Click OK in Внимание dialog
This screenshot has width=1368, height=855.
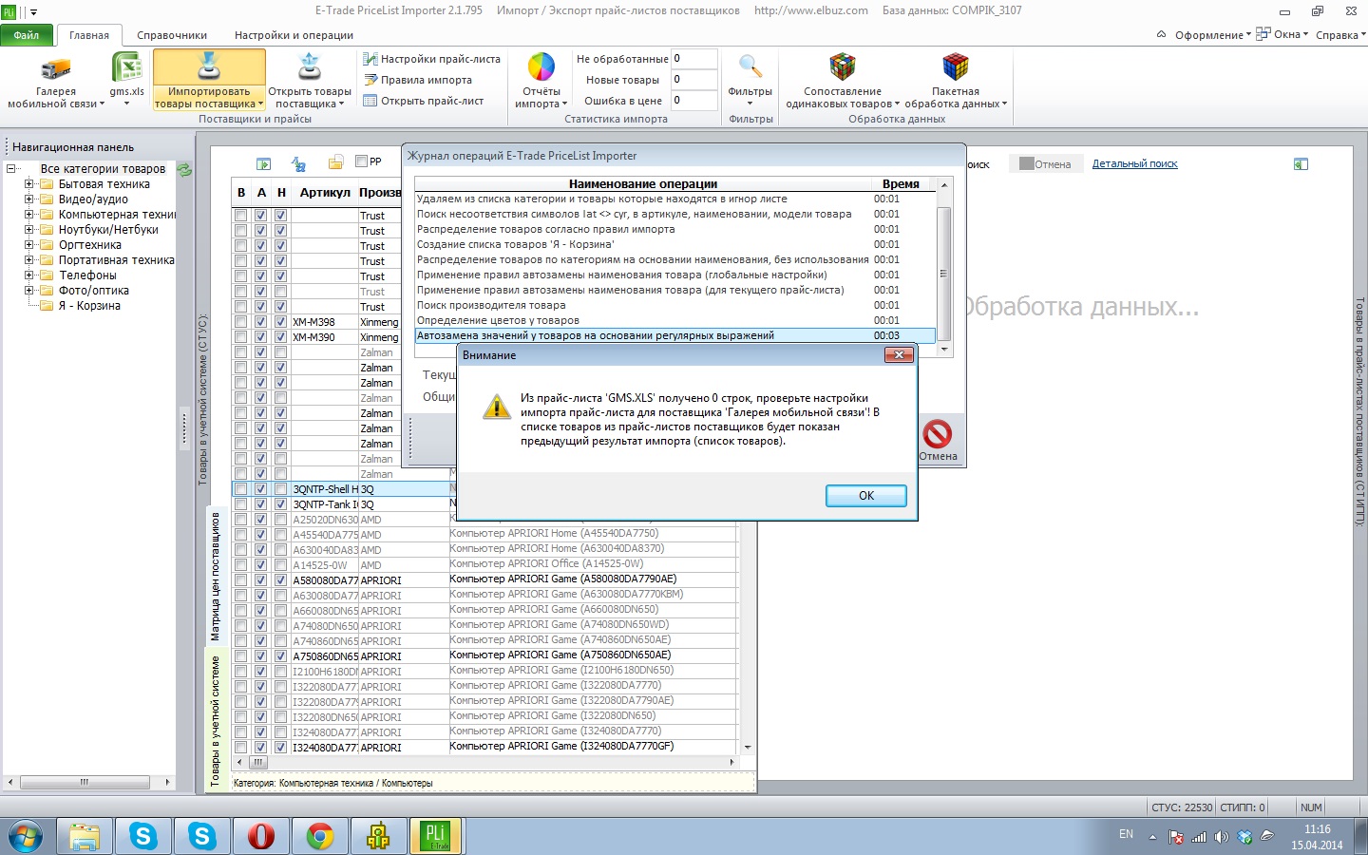865,496
